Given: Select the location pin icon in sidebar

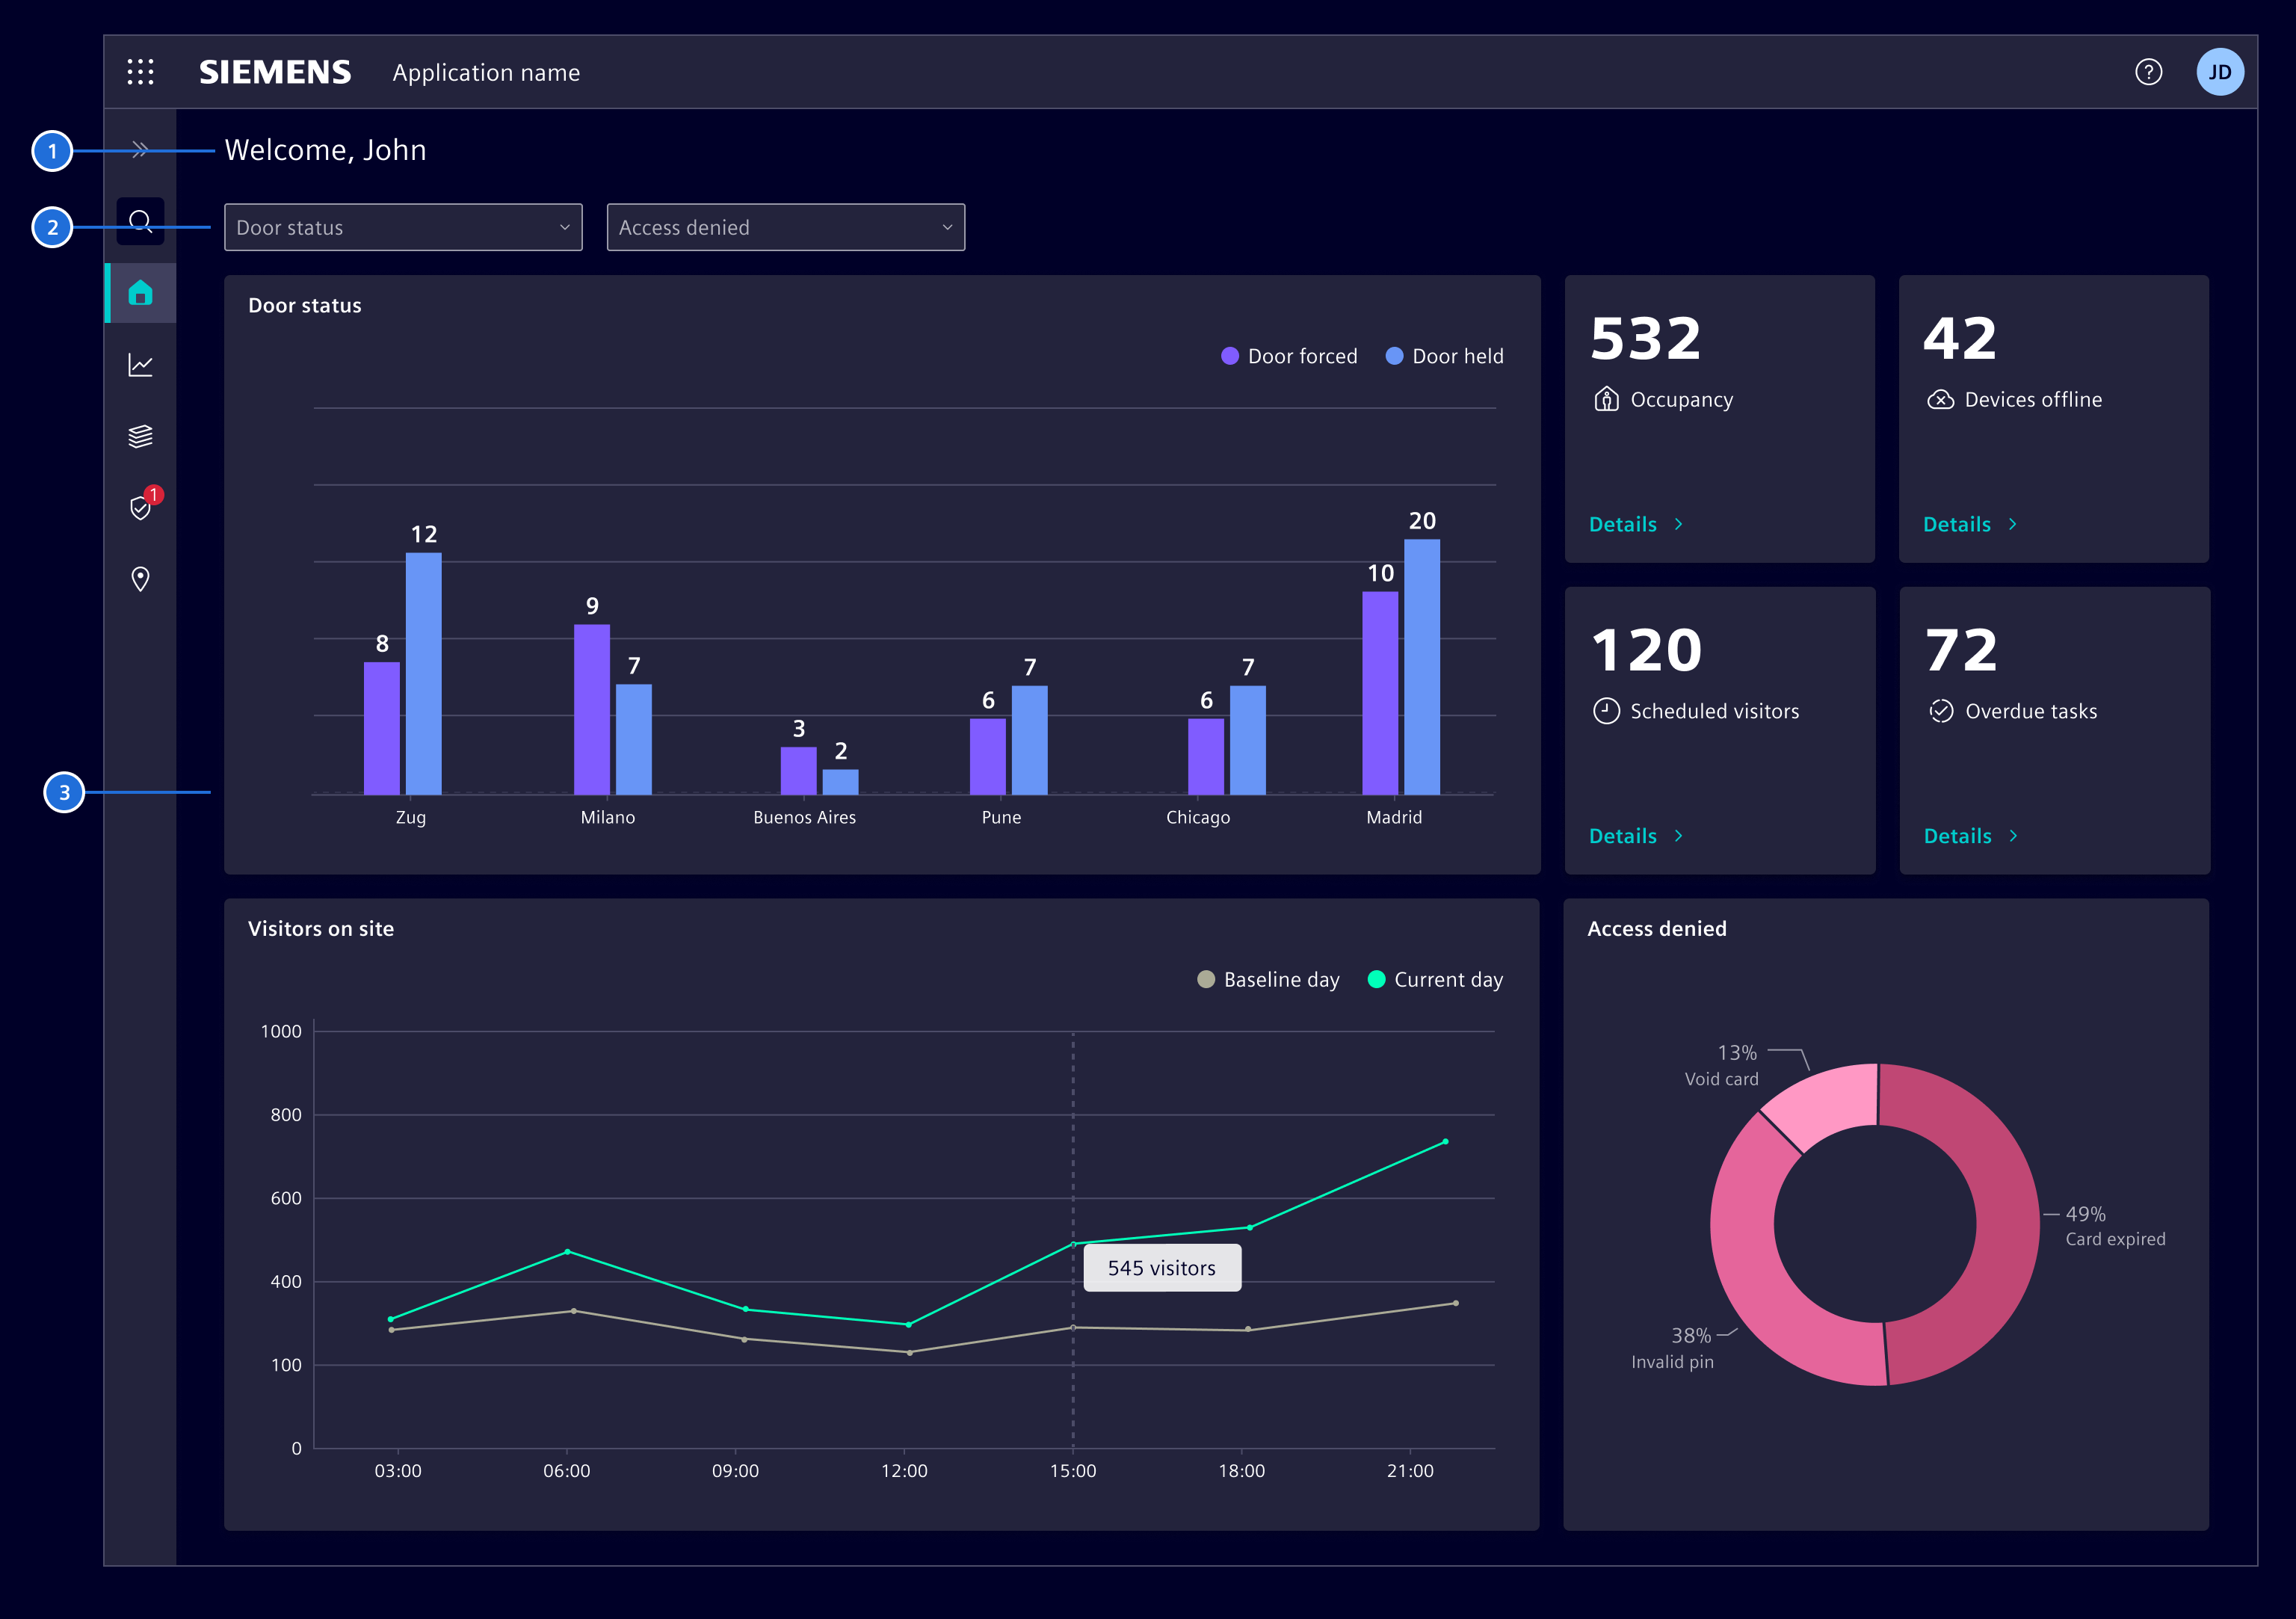Looking at the screenshot, I should [x=140, y=579].
